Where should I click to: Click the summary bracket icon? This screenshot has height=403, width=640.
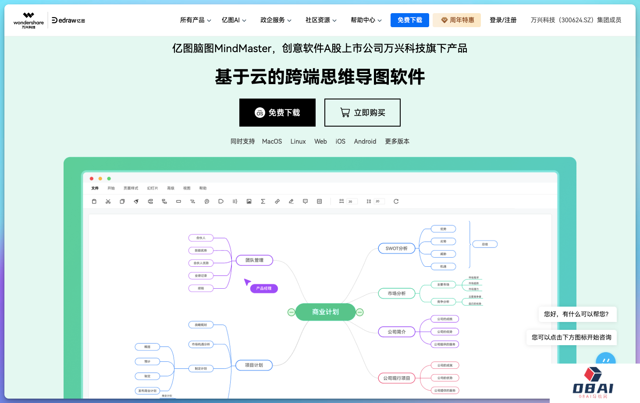click(235, 201)
